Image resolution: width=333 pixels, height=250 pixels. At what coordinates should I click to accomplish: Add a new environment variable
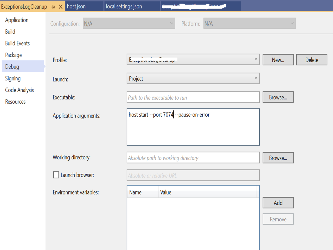[278, 203]
